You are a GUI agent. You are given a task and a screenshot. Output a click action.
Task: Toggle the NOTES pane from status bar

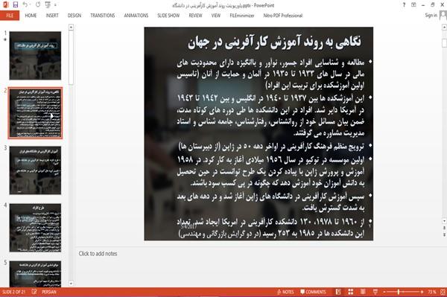pyautogui.click(x=285, y=292)
